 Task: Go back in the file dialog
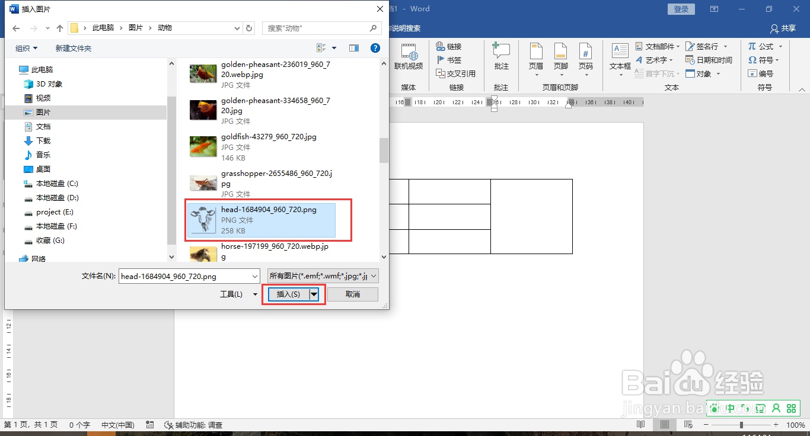16,28
